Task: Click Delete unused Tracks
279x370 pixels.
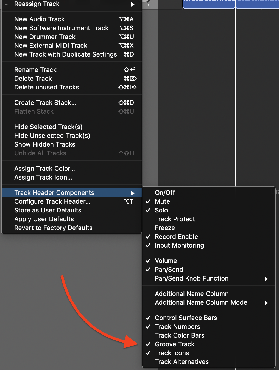Action: pyautogui.click(x=47, y=87)
